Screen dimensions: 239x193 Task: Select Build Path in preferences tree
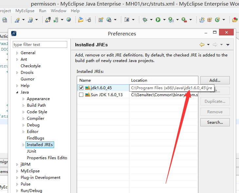point(36,105)
